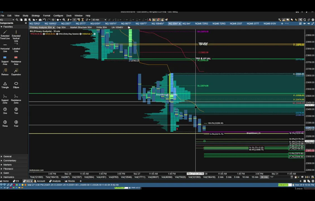Screen dimensions: 315x201
Task: Choose the Resistance Zone tool
Action: (16, 99)
